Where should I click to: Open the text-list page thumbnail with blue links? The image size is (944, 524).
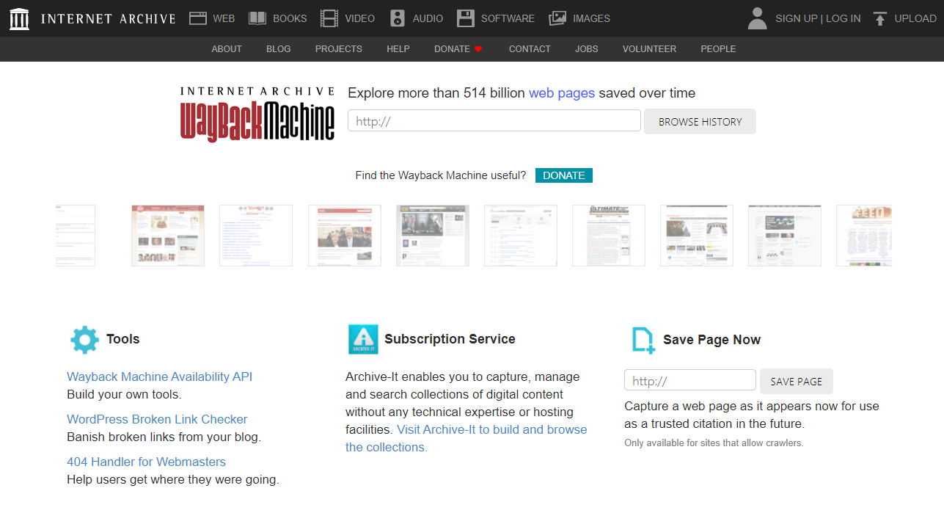256,236
